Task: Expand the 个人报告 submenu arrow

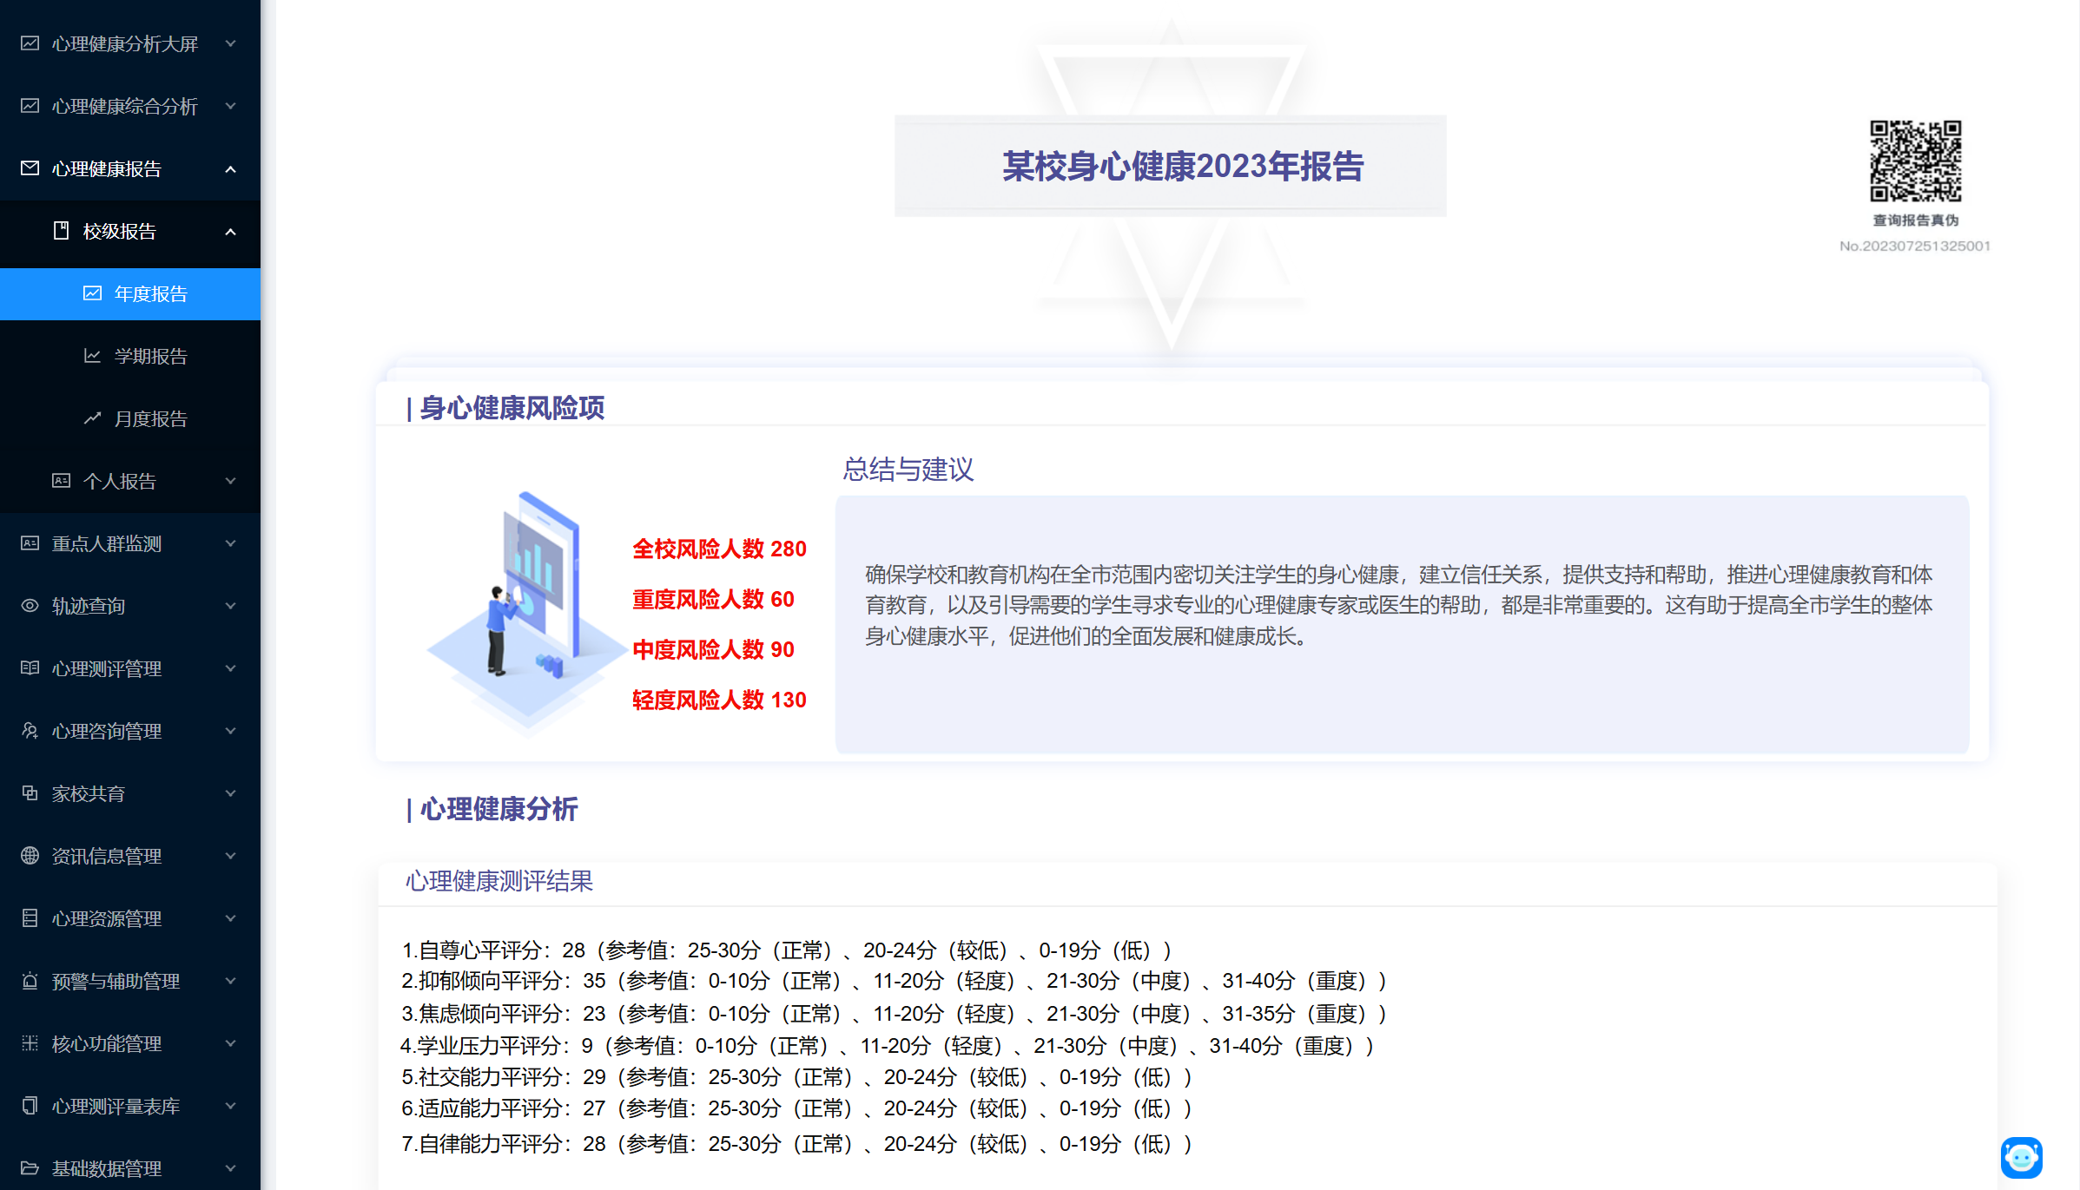Action: [x=230, y=481]
